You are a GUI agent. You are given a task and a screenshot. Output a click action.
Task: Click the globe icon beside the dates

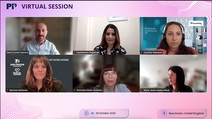(x=86, y=113)
